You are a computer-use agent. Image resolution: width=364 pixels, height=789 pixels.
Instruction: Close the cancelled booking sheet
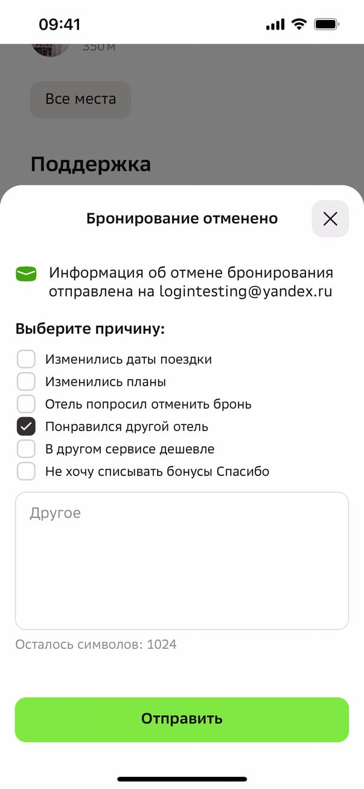[x=330, y=219]
